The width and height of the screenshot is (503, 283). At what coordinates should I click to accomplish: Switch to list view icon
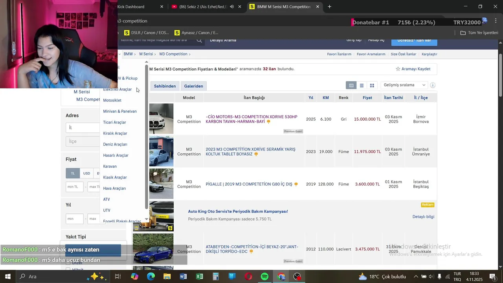point(362,85)
